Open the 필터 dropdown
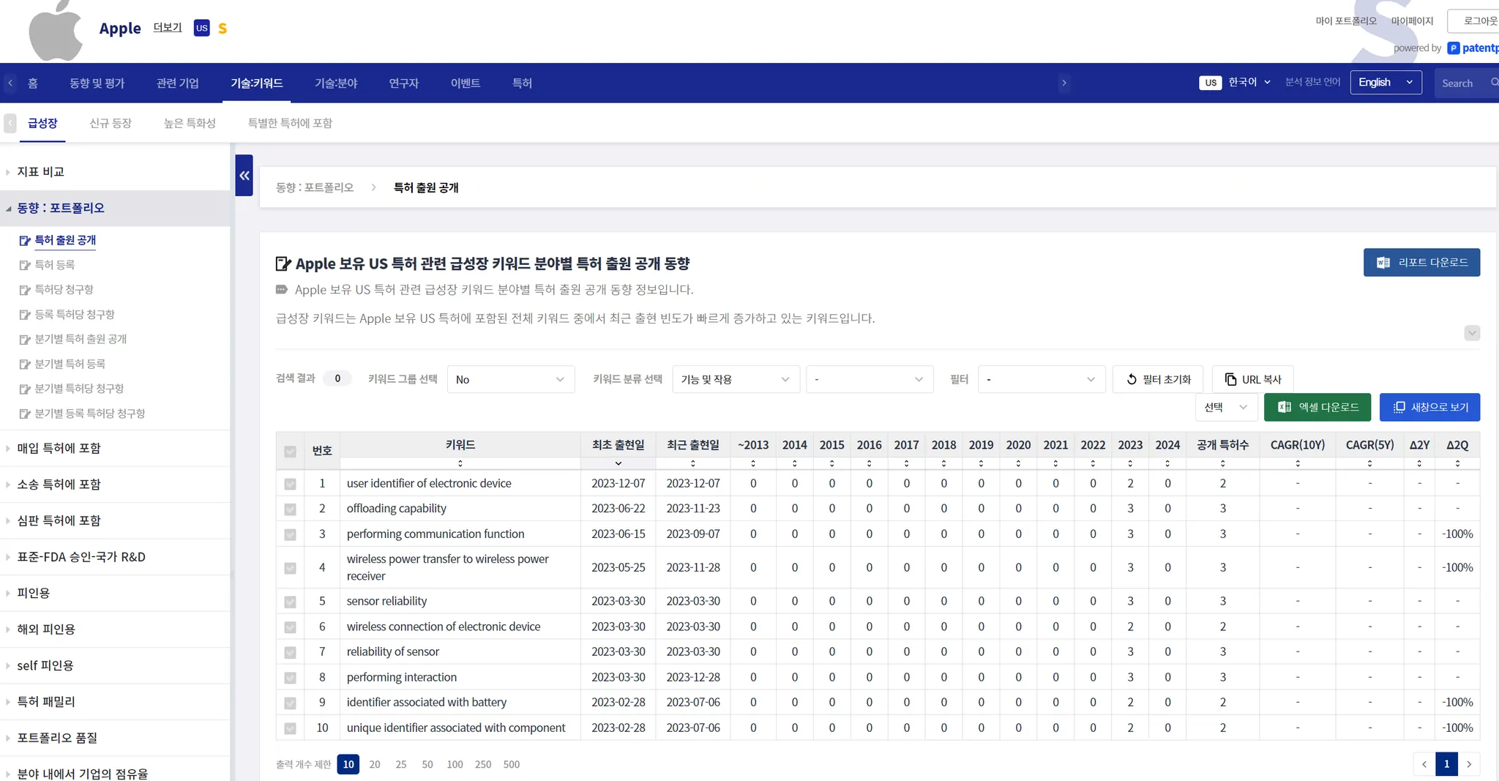Screen dimensions: 1499x781 click(x=1041, y=379)
